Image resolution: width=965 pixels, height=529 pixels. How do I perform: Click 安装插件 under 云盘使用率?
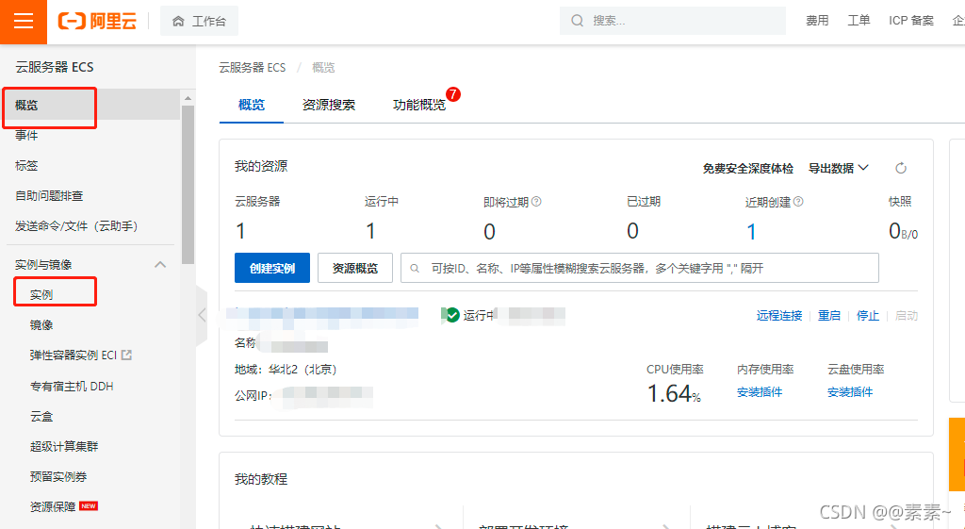point(850,391)
